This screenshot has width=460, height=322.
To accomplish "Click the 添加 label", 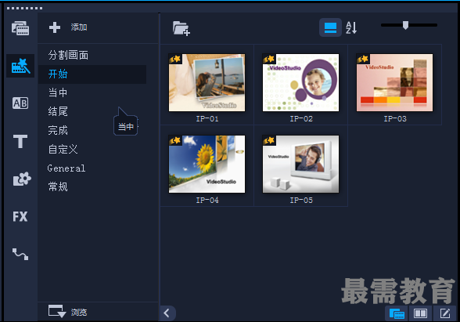I will click(x=79, y=27).
